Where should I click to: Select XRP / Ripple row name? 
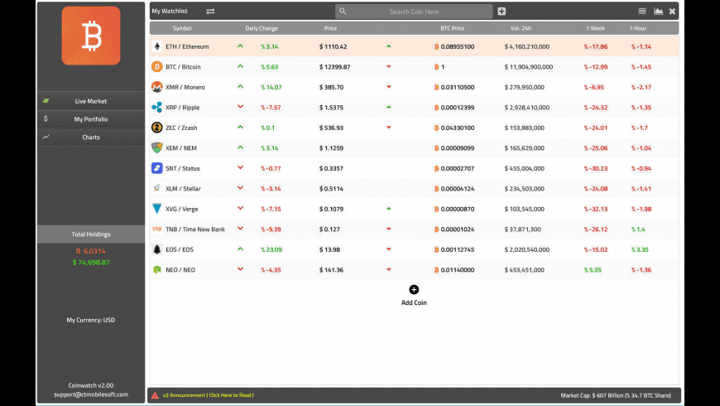click(182, 107)
